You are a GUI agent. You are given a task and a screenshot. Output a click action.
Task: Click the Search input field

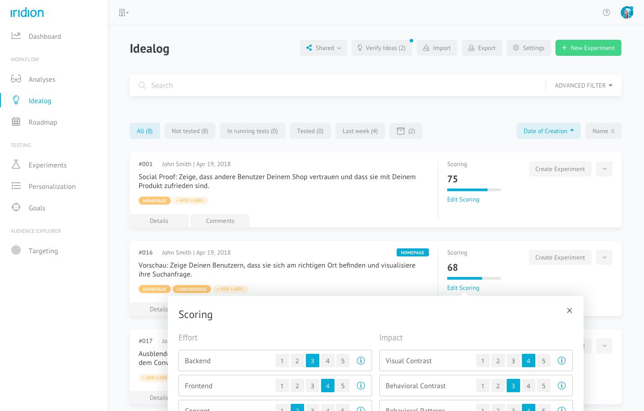click(x=340, y=85)
